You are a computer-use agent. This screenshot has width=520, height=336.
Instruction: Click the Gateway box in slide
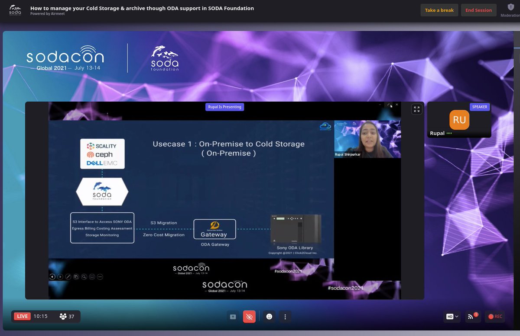[x=214, y=229]
